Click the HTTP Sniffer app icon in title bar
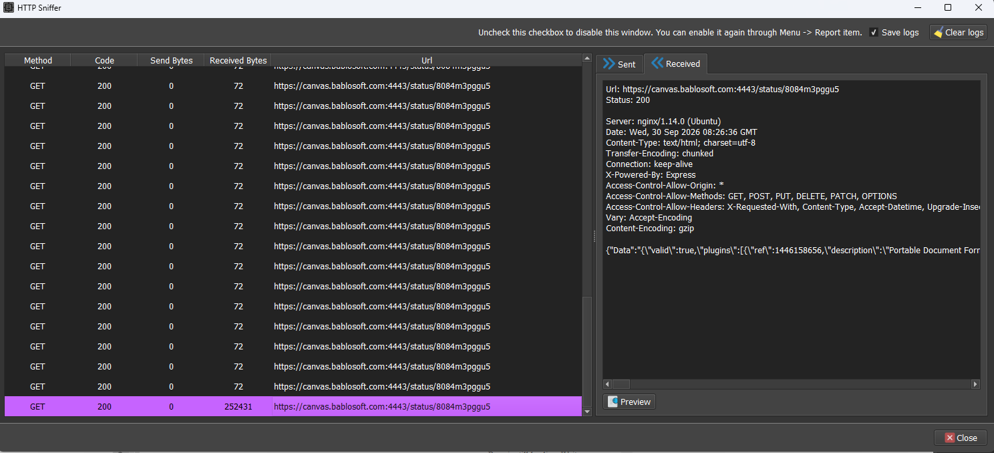 tap(9, 7)
